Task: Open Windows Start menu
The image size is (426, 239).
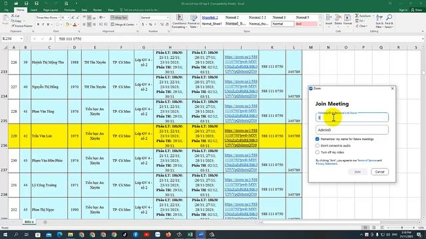Action: coord(5,234)
